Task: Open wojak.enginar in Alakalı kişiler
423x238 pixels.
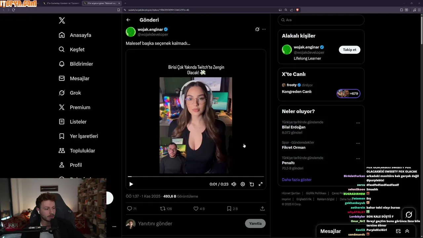Action: pos(306,47)
